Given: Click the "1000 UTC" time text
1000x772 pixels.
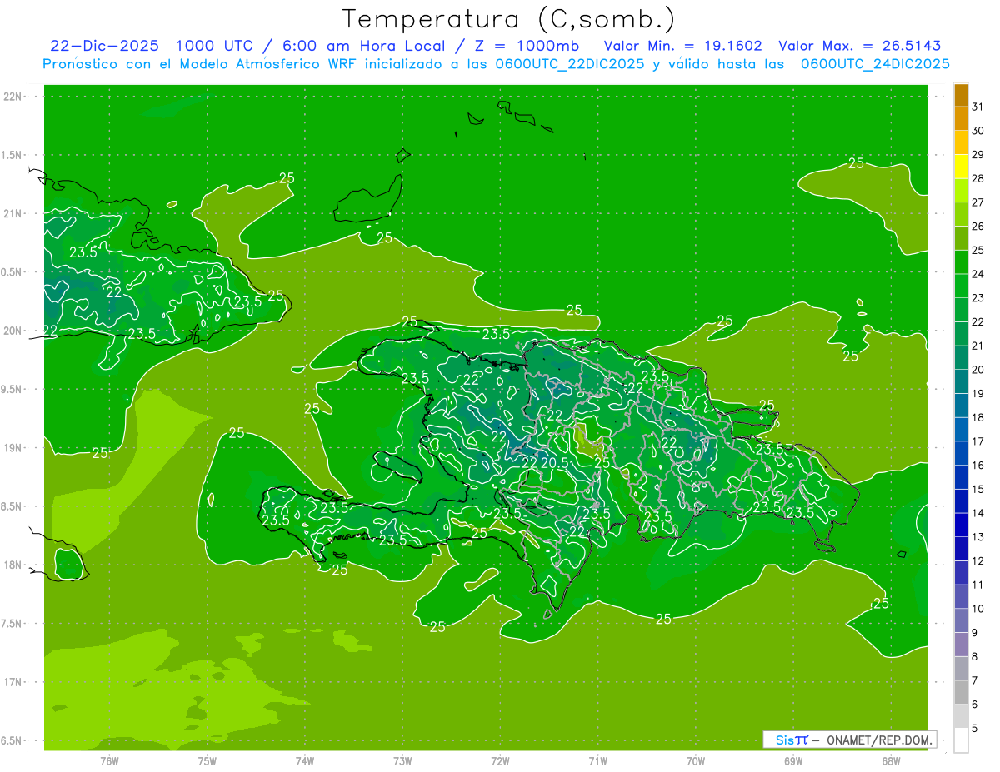Looking at the screenshot, I should click(215, 46).
